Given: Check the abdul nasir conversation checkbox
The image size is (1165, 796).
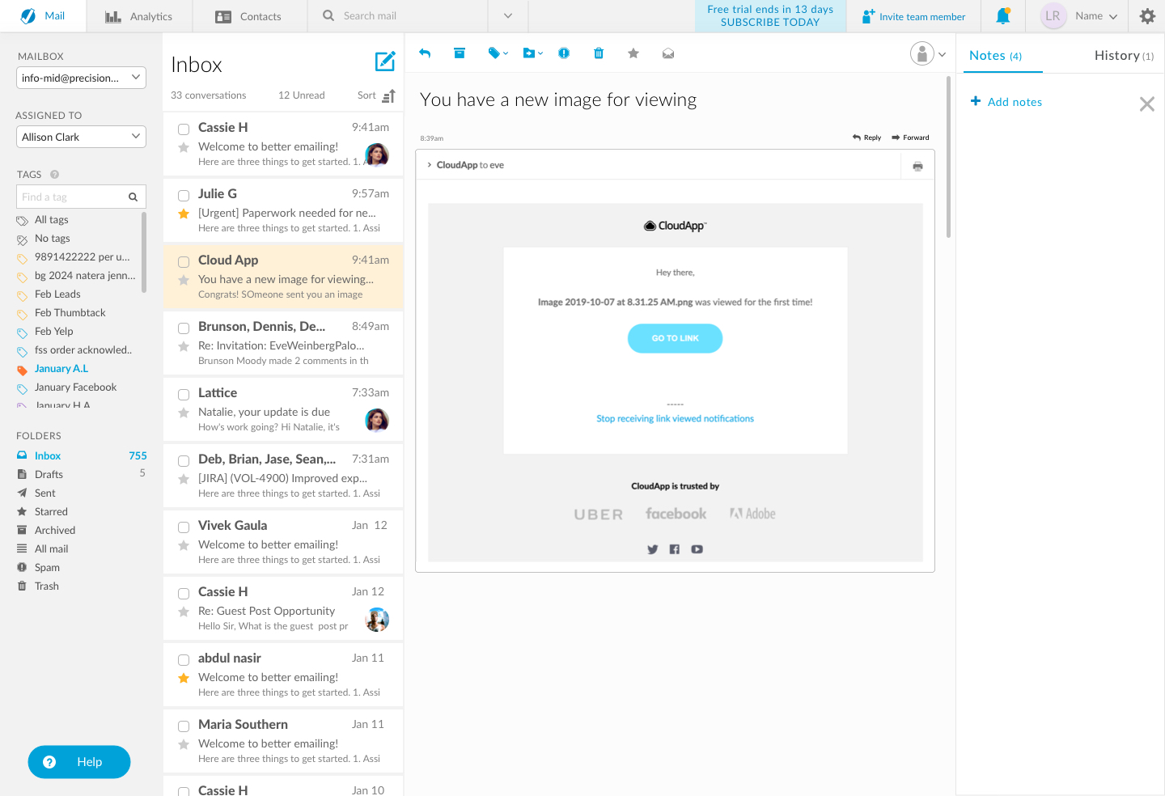Looking at the screenshot, I should tap(184, 660).
